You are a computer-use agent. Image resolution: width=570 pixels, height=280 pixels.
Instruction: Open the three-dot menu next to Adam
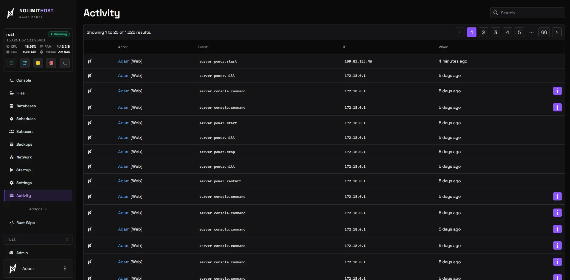click(65, 268)
